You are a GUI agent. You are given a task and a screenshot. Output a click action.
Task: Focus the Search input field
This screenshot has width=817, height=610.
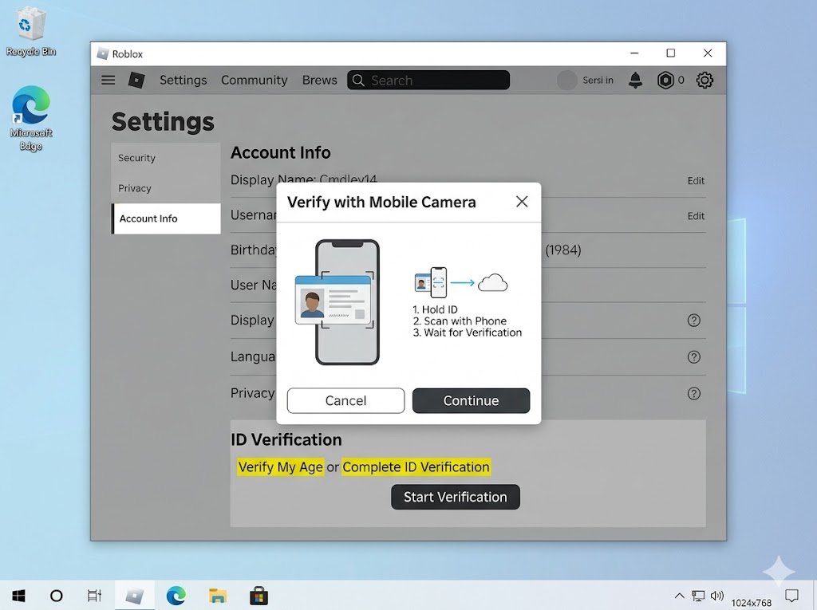pos(428,81)
